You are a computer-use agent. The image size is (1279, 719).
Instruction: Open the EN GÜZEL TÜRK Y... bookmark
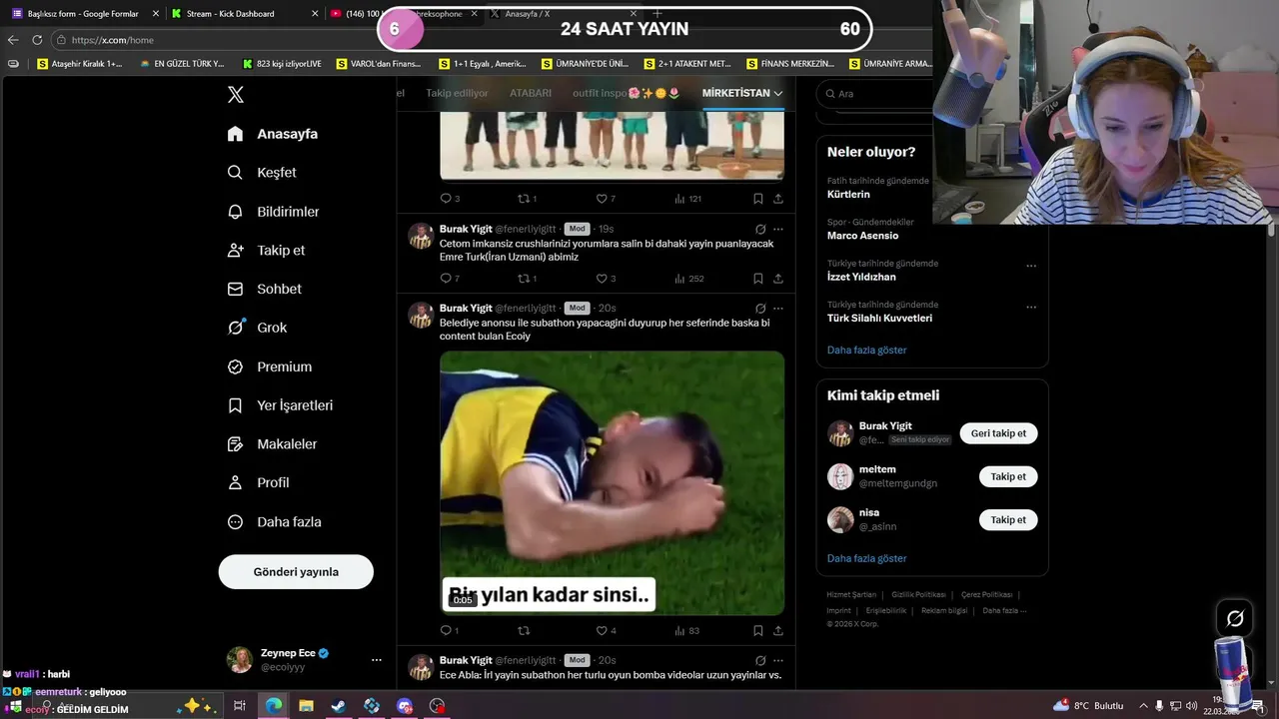(x=182, y=63)
